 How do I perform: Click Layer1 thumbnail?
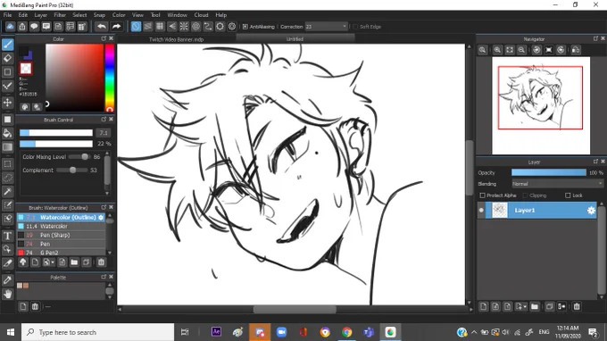tap(499, 210)
